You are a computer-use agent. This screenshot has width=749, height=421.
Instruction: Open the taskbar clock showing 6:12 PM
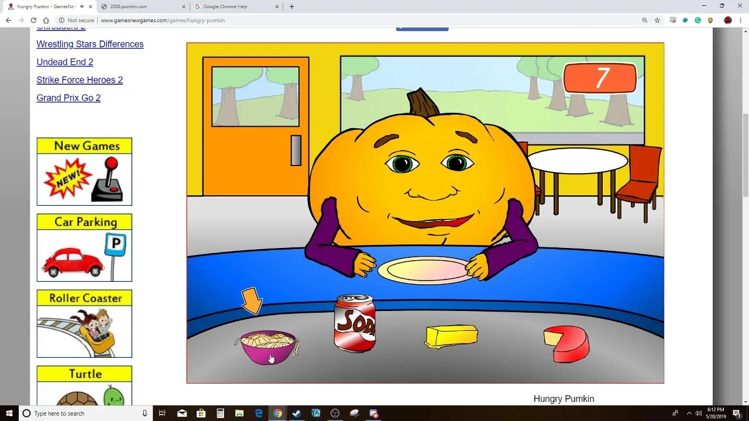[x=716, y=413]
